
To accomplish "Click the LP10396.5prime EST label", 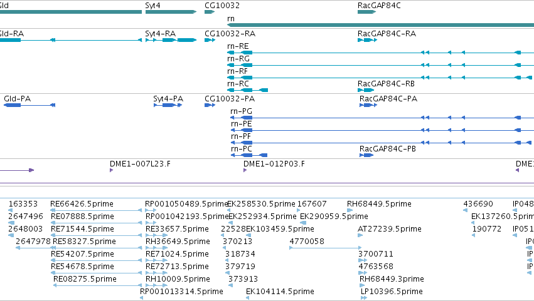I will point(392,292).
